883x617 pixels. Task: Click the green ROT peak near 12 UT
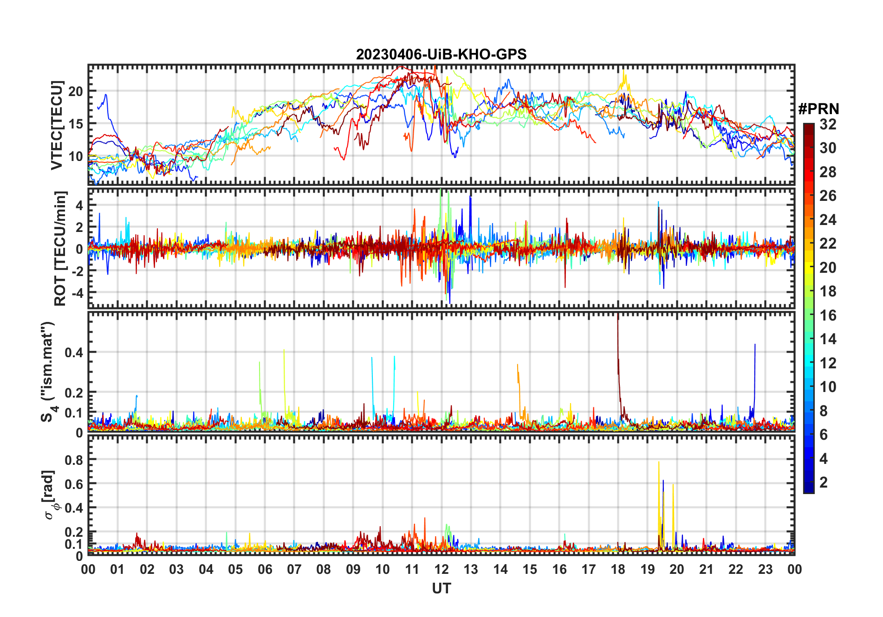pyautogui.click(x=441, y=204)
